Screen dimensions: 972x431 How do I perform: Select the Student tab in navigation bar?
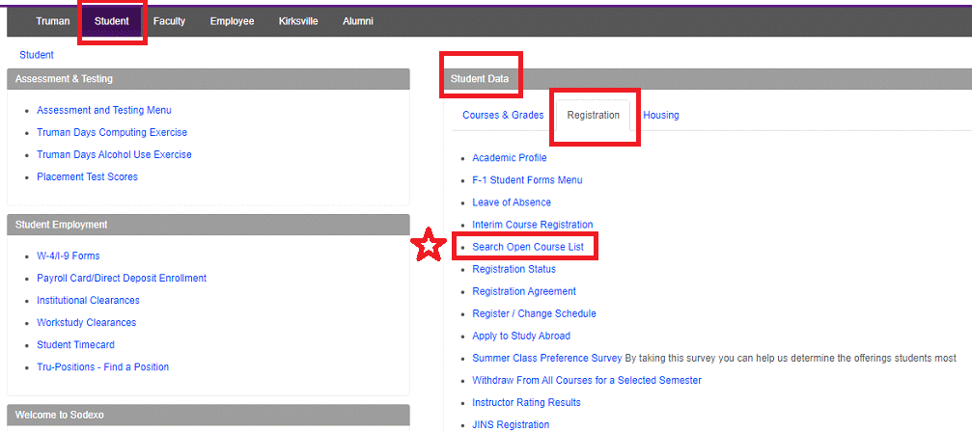(x=112, y=21)
